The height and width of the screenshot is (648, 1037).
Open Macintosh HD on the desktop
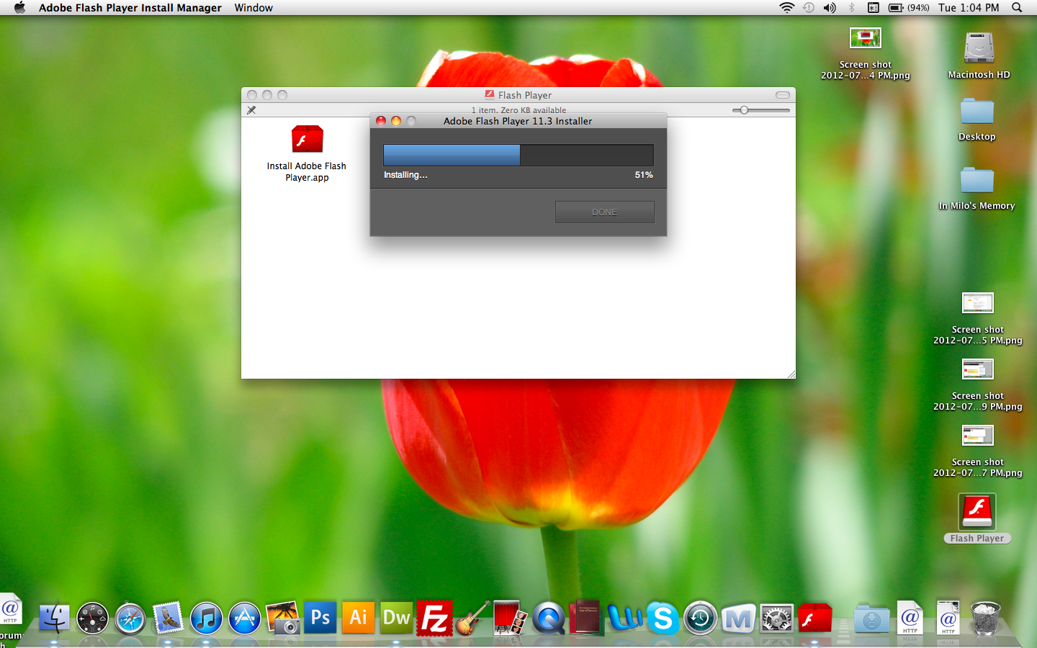coord(979,48)
